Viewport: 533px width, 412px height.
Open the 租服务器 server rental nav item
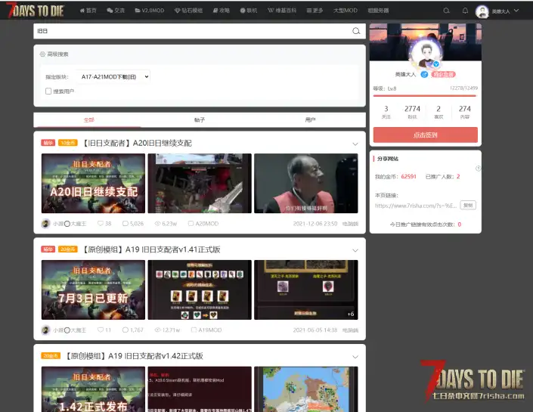[x=378, y=11]
